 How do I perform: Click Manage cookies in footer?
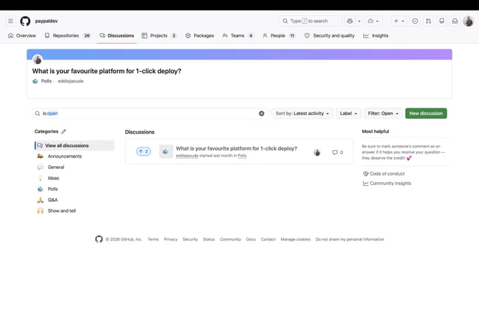(295, 240)
